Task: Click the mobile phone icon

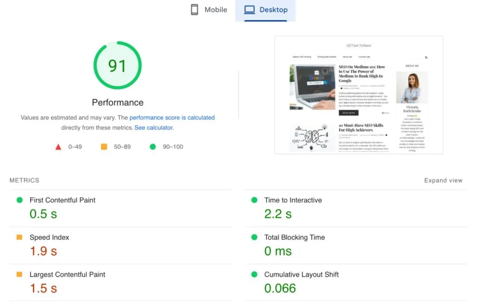Action: pos(194,9)
